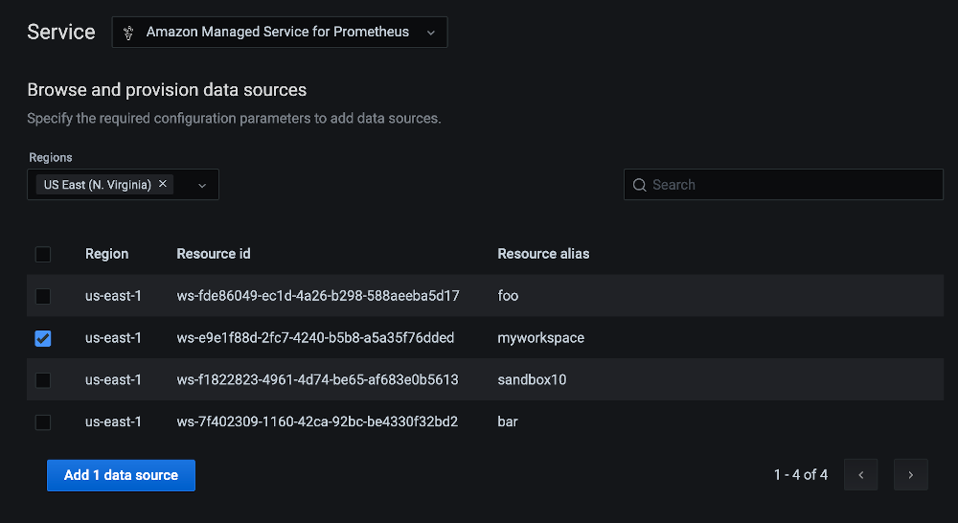Remove the US East (N. Virginia) region tag
Screen dimensions: 958x523
point(163,184)
